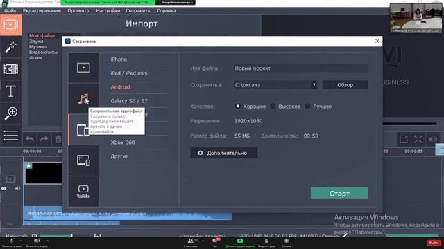Toggle the Zoom microphone on

tap(12, 241)
